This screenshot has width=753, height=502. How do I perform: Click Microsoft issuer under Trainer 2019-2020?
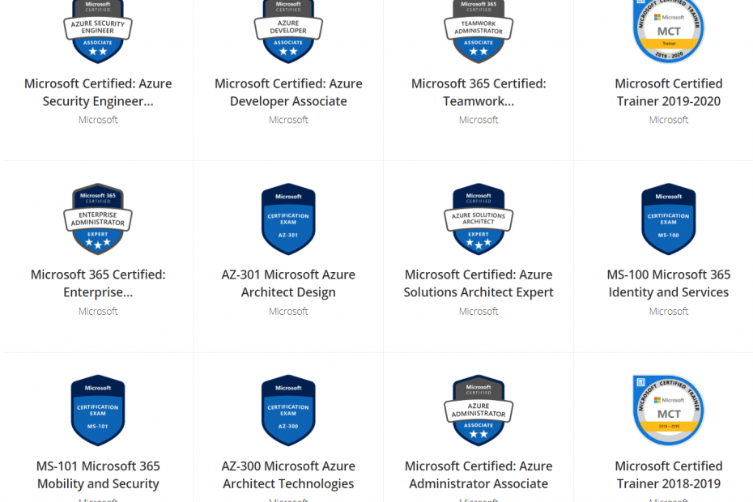[669, 120]
